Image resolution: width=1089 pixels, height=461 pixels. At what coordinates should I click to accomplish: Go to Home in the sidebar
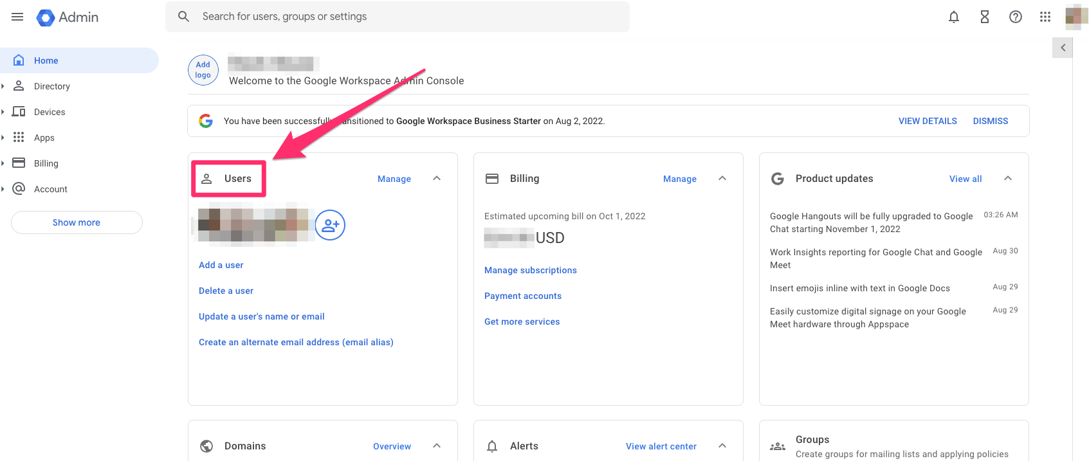[x=79, y=60]
